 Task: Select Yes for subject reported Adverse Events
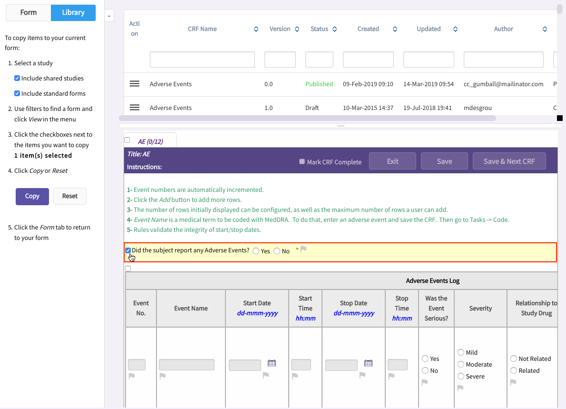click(256, 251)
